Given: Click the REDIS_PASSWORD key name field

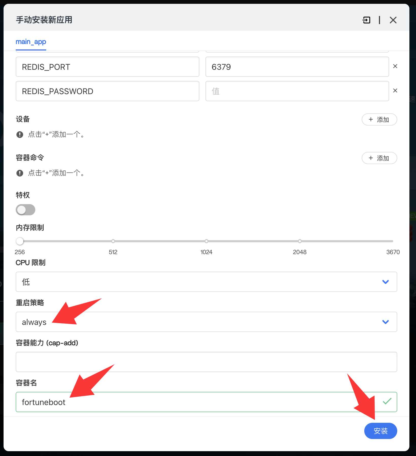Looking at the screenshot, I should tap(107, 91).
